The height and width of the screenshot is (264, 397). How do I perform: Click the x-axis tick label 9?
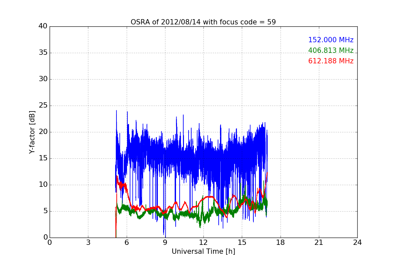165,242
